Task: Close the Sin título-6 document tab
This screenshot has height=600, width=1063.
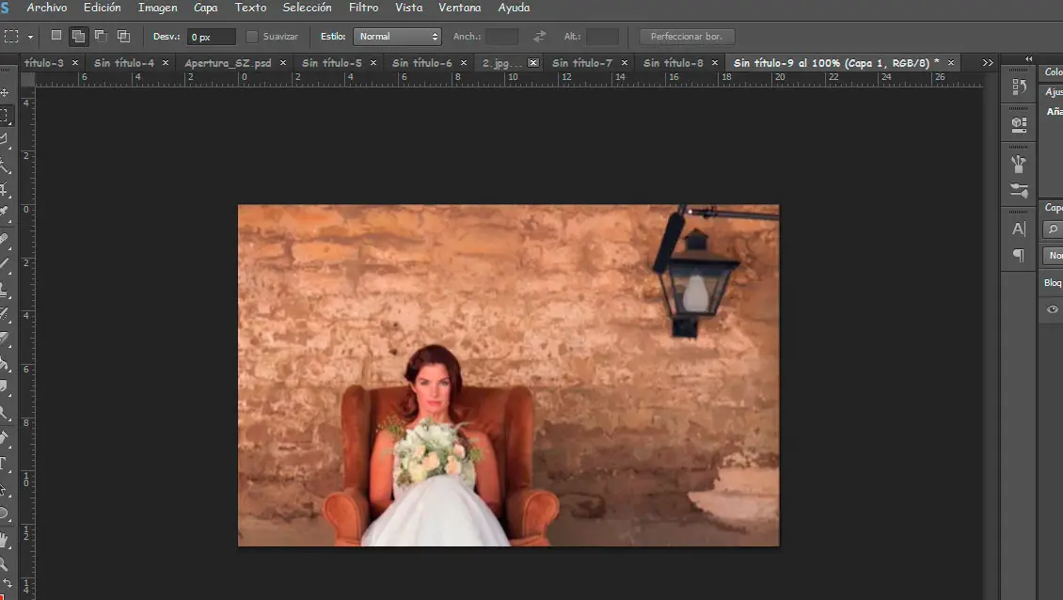Action: (463, 63)
